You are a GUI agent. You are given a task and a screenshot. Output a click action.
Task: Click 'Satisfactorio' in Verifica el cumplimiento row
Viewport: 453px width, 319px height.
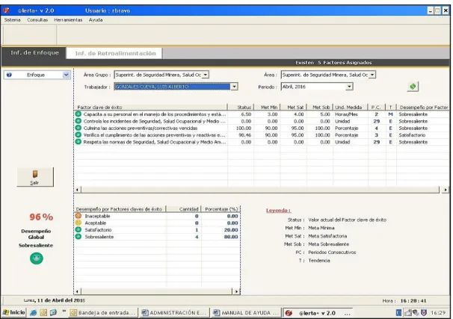[412, 135]
